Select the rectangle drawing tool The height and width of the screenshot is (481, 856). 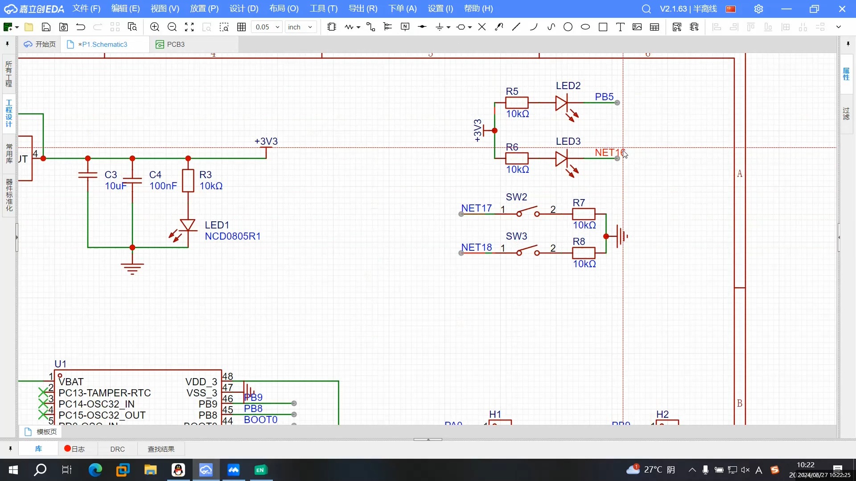[603, 27]
